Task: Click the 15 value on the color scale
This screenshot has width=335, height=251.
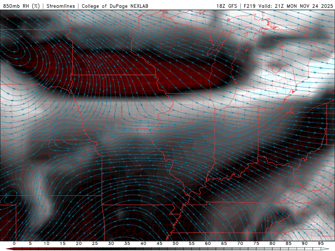Action: point(62,243)
